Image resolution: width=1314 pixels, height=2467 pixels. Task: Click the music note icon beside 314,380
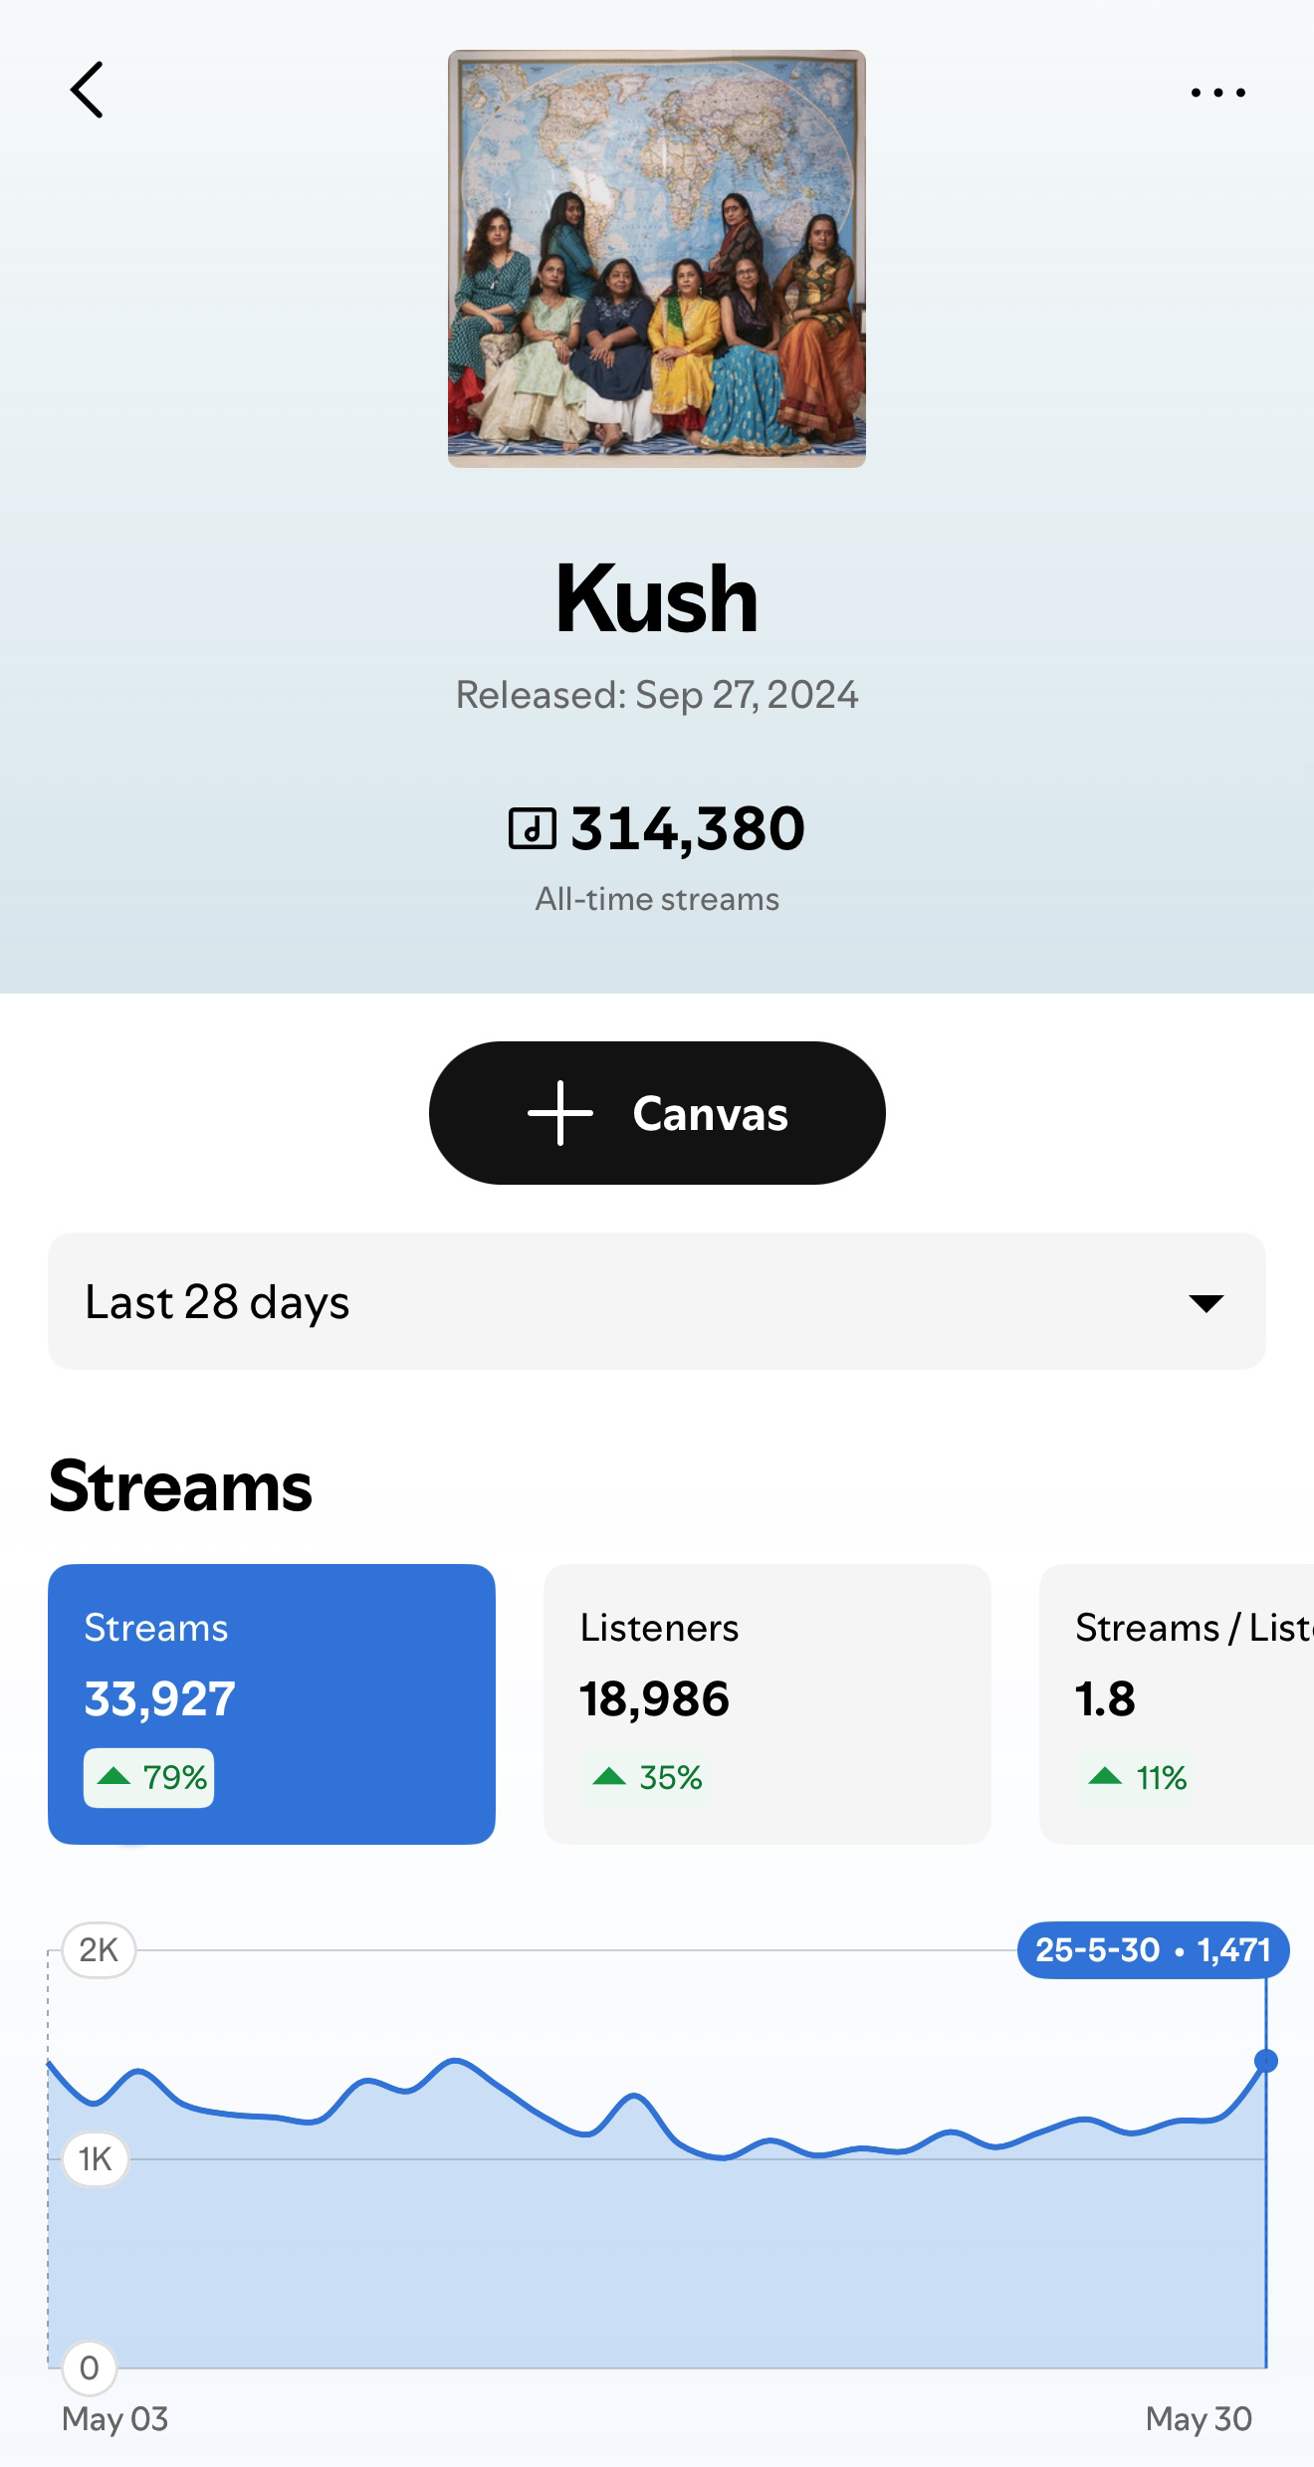[533, 828]
